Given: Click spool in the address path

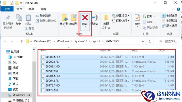Looking at the screenshot, I should 96,41.
